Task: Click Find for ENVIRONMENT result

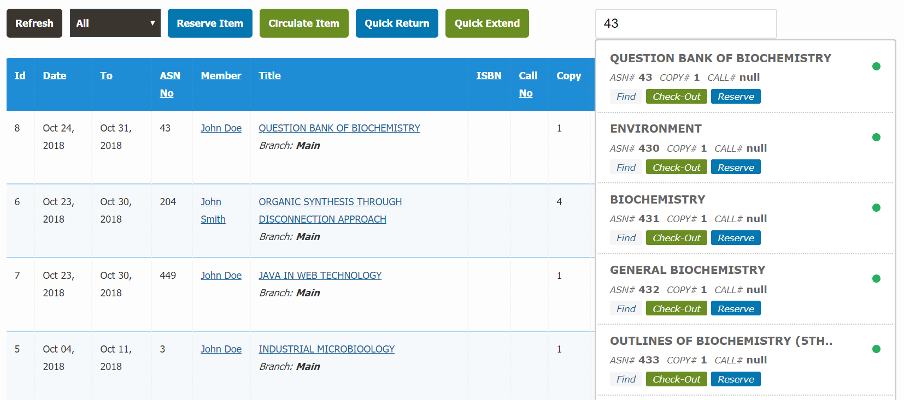Action: click(x=626, y=167)
